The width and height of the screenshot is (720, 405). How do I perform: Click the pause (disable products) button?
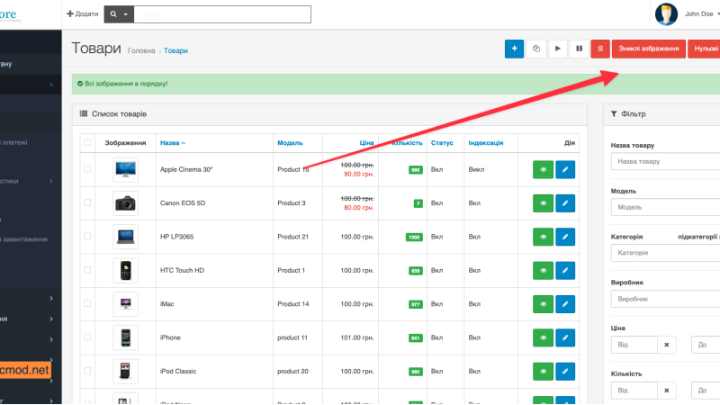click(x=579, y=49)
